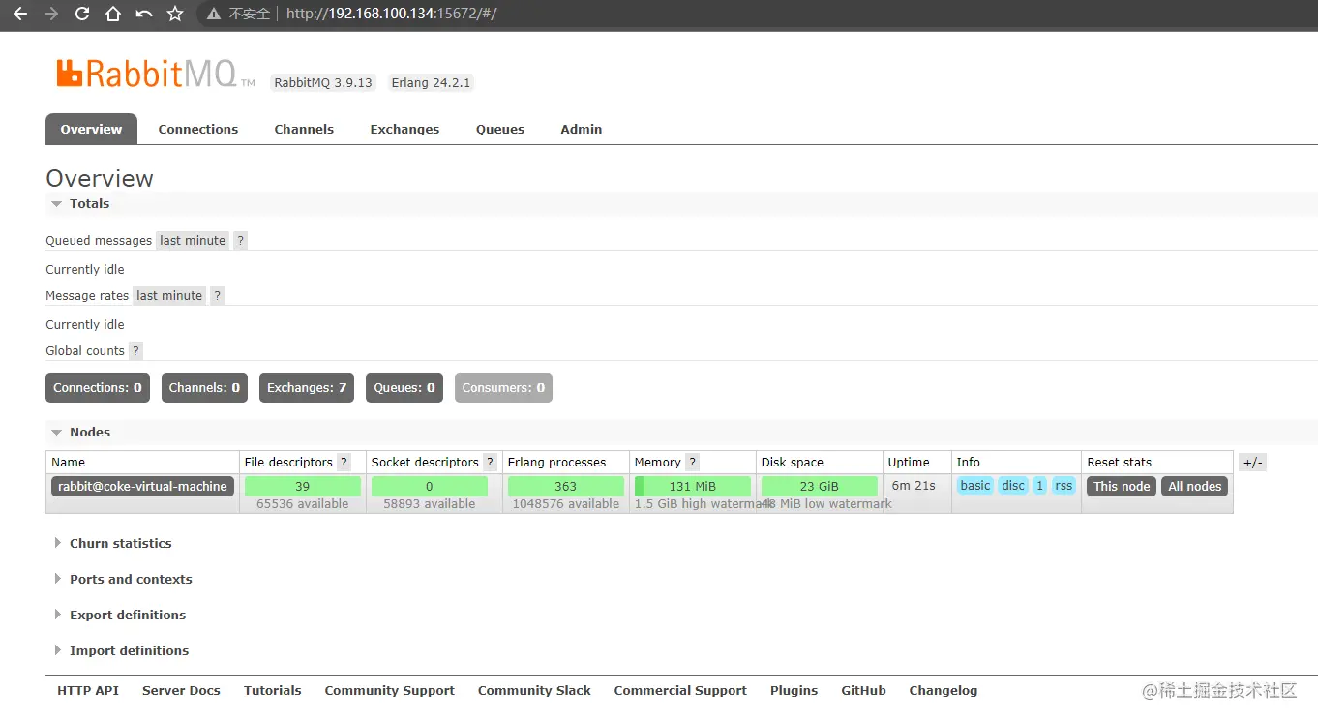Change Queued messages range from last minute
The width and height of the screenshot is (1318, 721).
[193, 241]
